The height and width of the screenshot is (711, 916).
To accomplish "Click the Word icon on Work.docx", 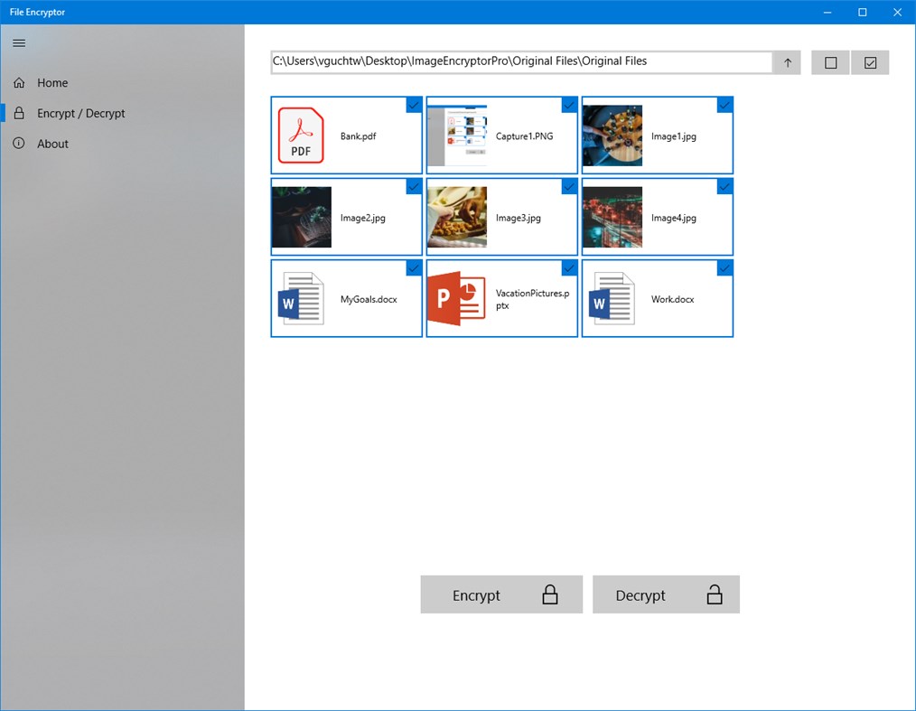I will (612, 298).
